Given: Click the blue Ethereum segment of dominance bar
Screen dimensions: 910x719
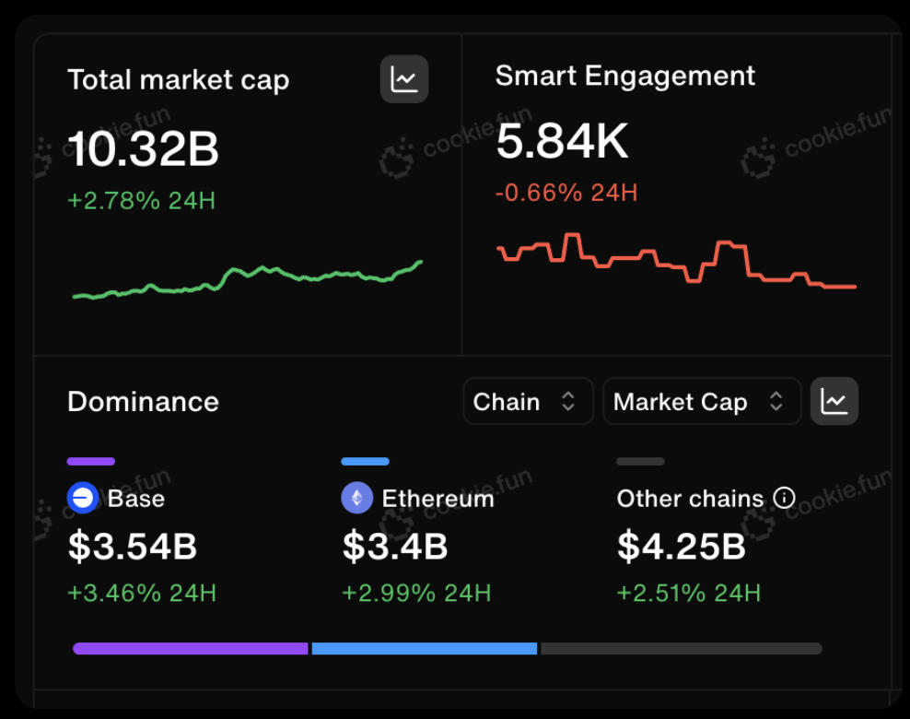Looking at the screenshot, I should point(425,648).
